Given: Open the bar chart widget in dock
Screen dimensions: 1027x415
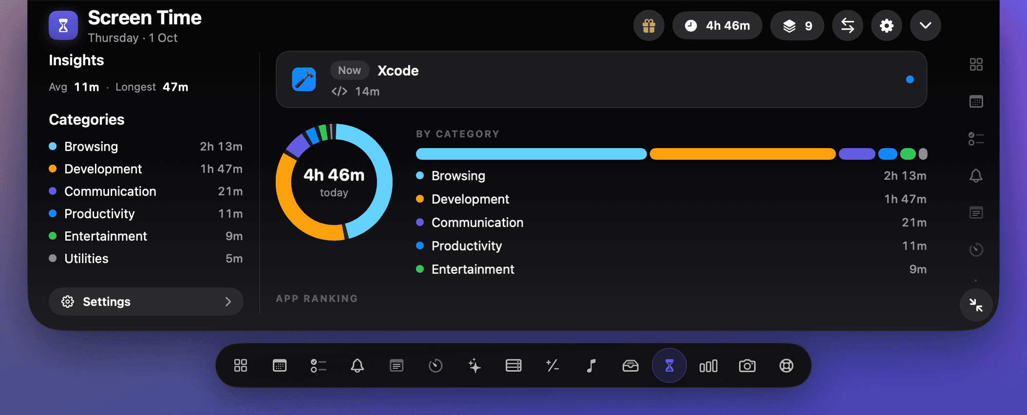Looking at the screenshot, I should pos(708,366).
